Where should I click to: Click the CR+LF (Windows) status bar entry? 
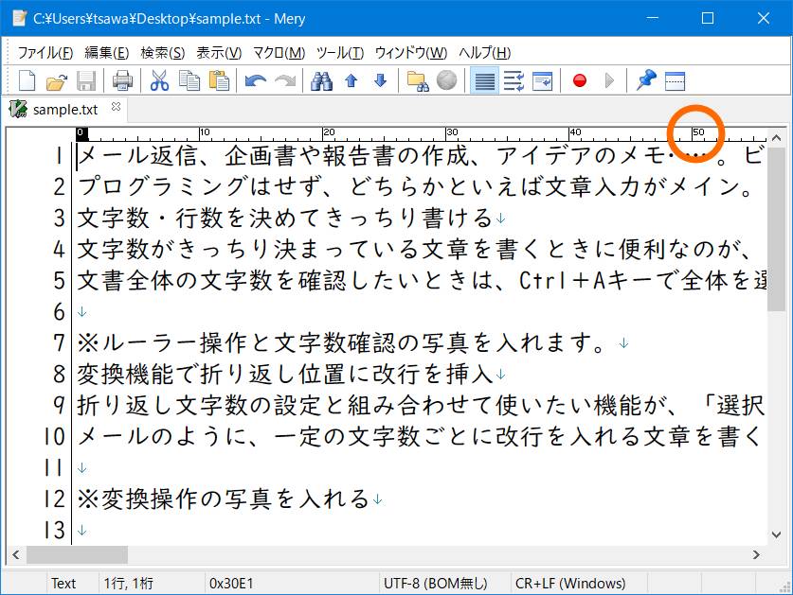coord(571,584)
